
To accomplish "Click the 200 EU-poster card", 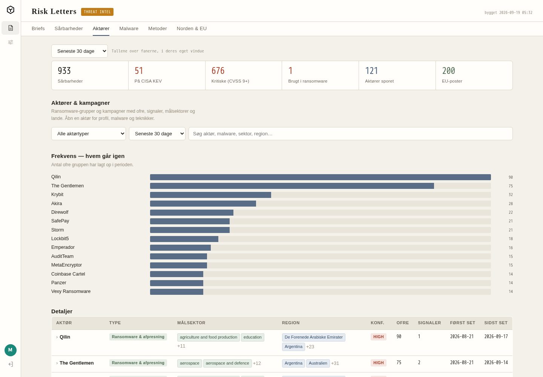I will pyautogui.click(x=474, y=75).
